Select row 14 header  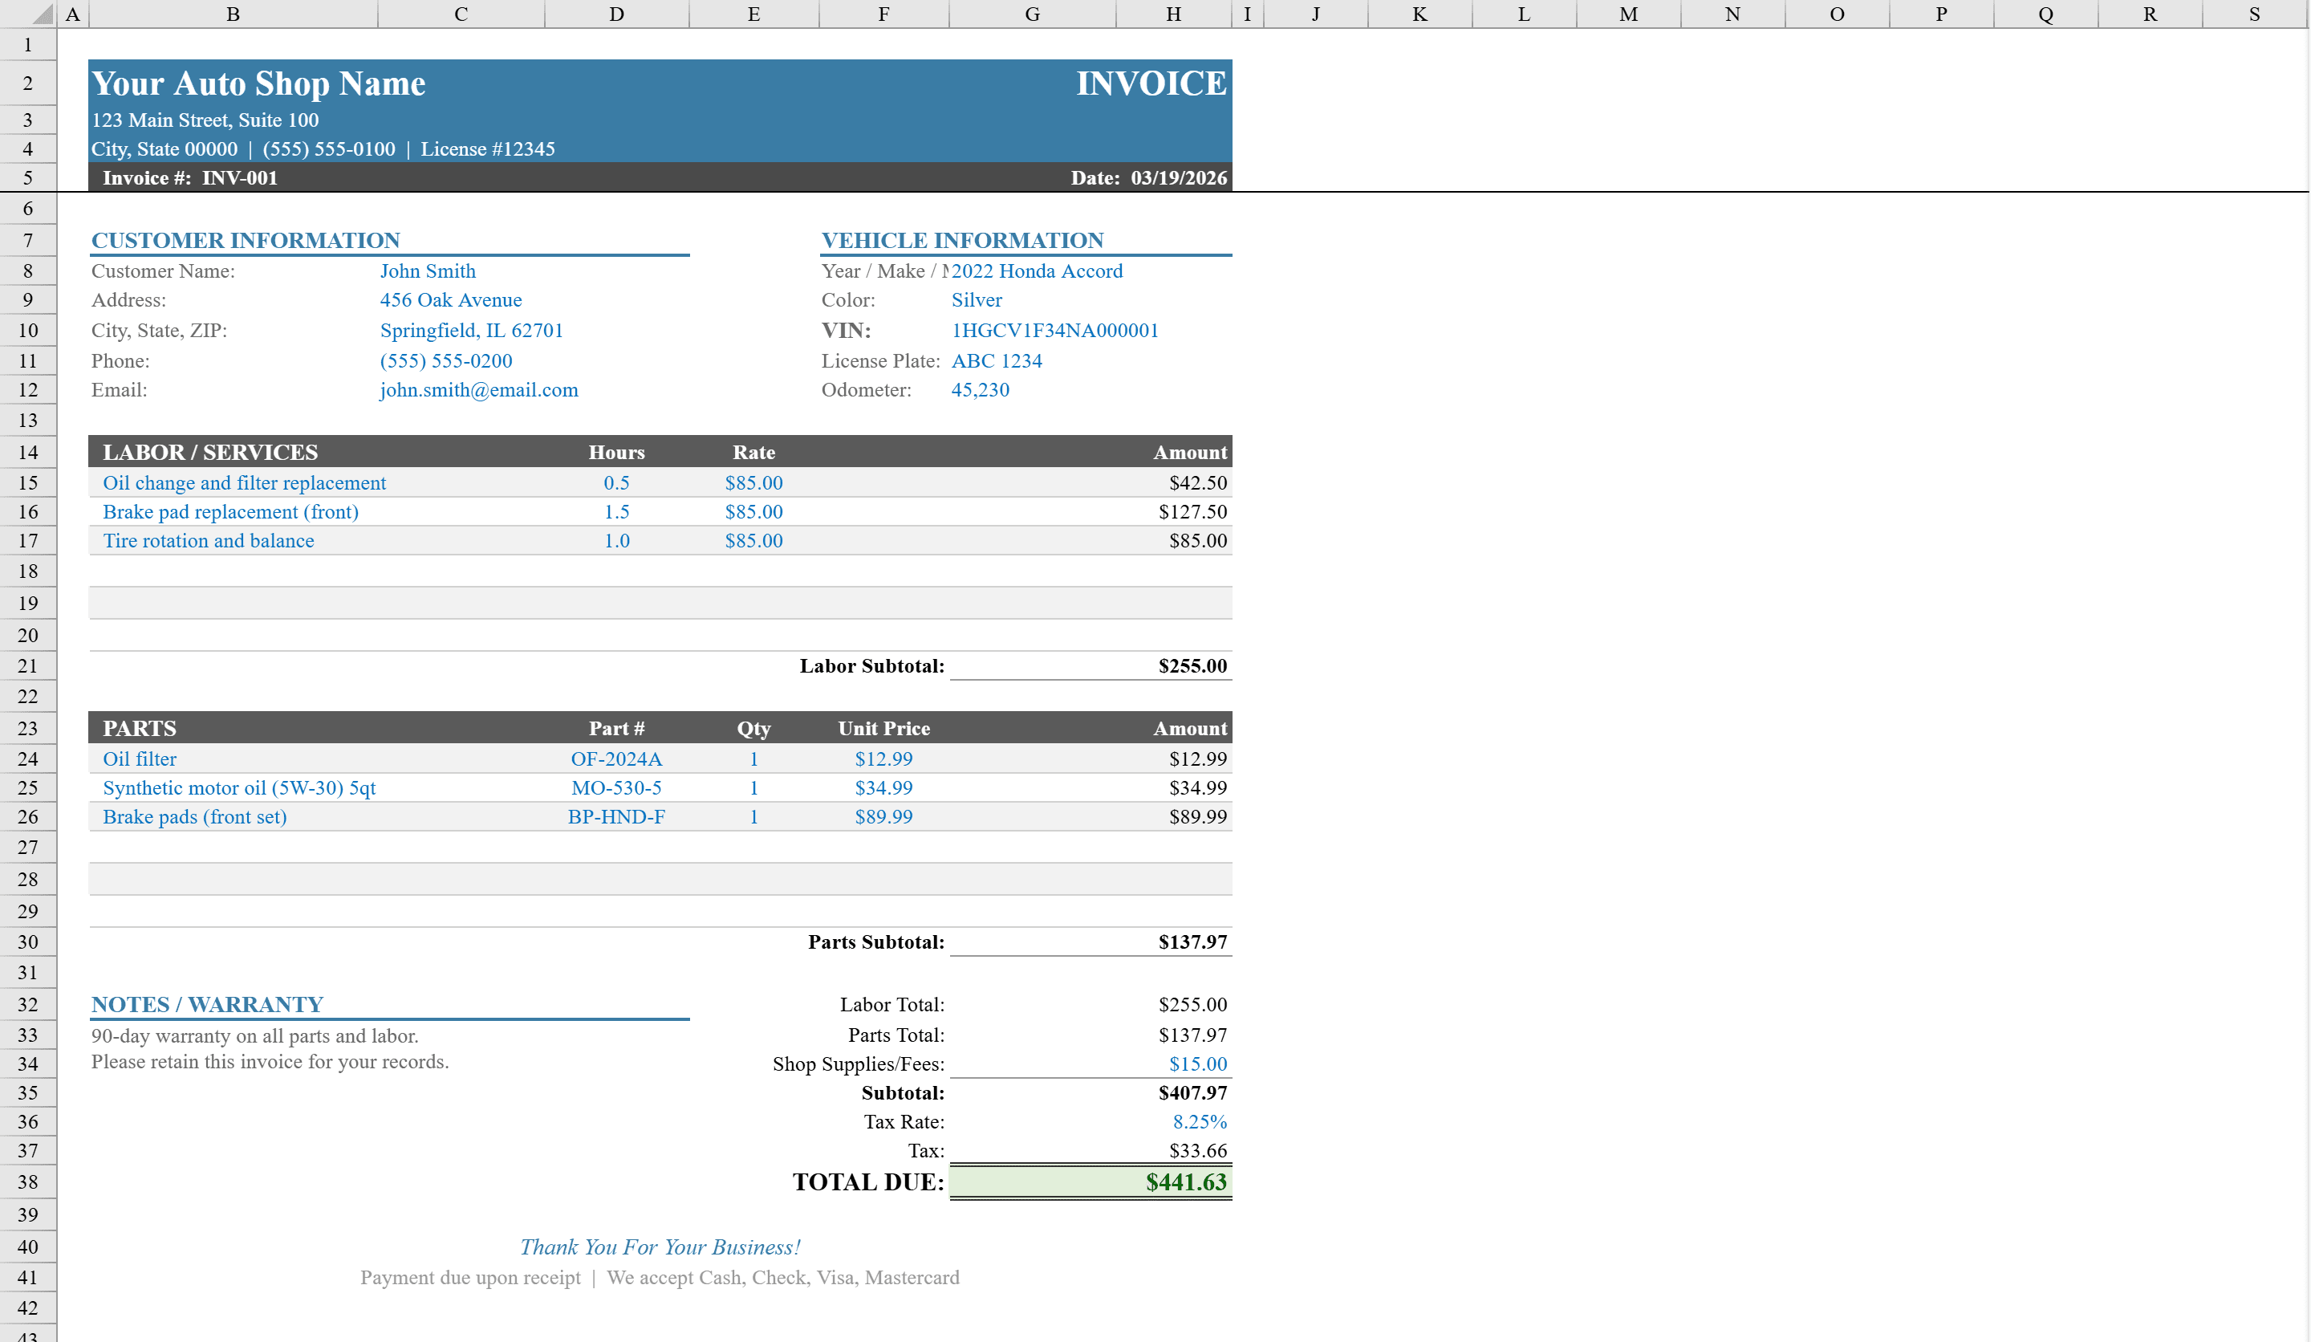click(x=27, y=451)
